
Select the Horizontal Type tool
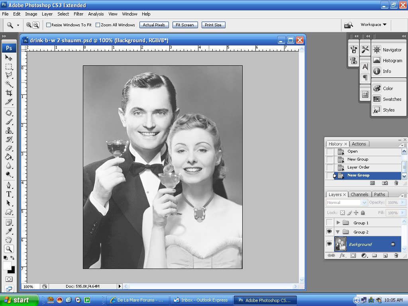9,194
